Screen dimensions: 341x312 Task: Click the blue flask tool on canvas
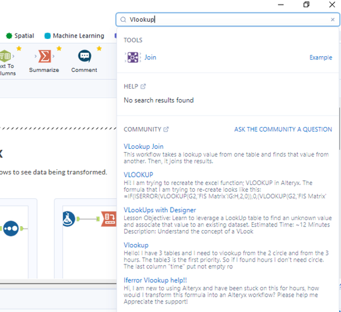(69, 219)
